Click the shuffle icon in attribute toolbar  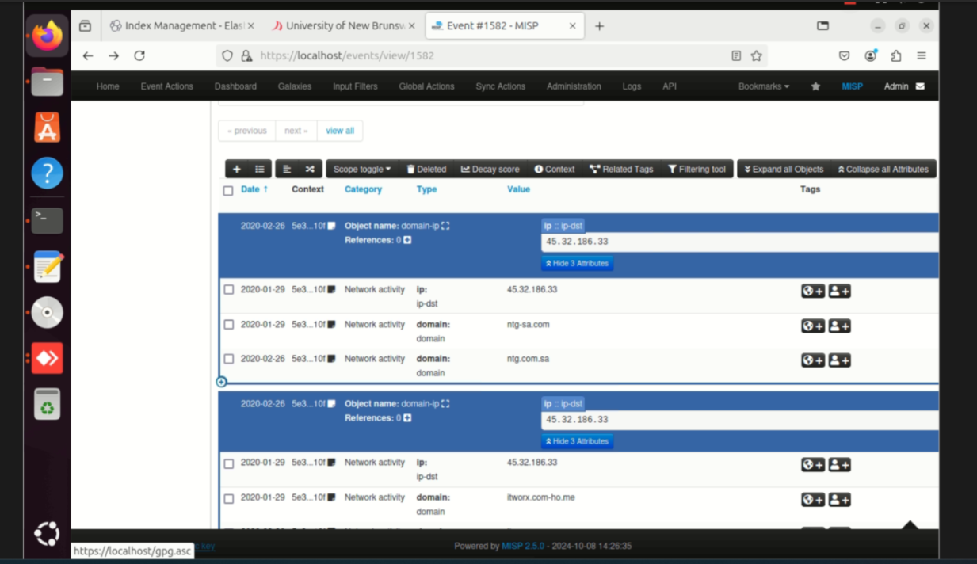coord(309,170)
